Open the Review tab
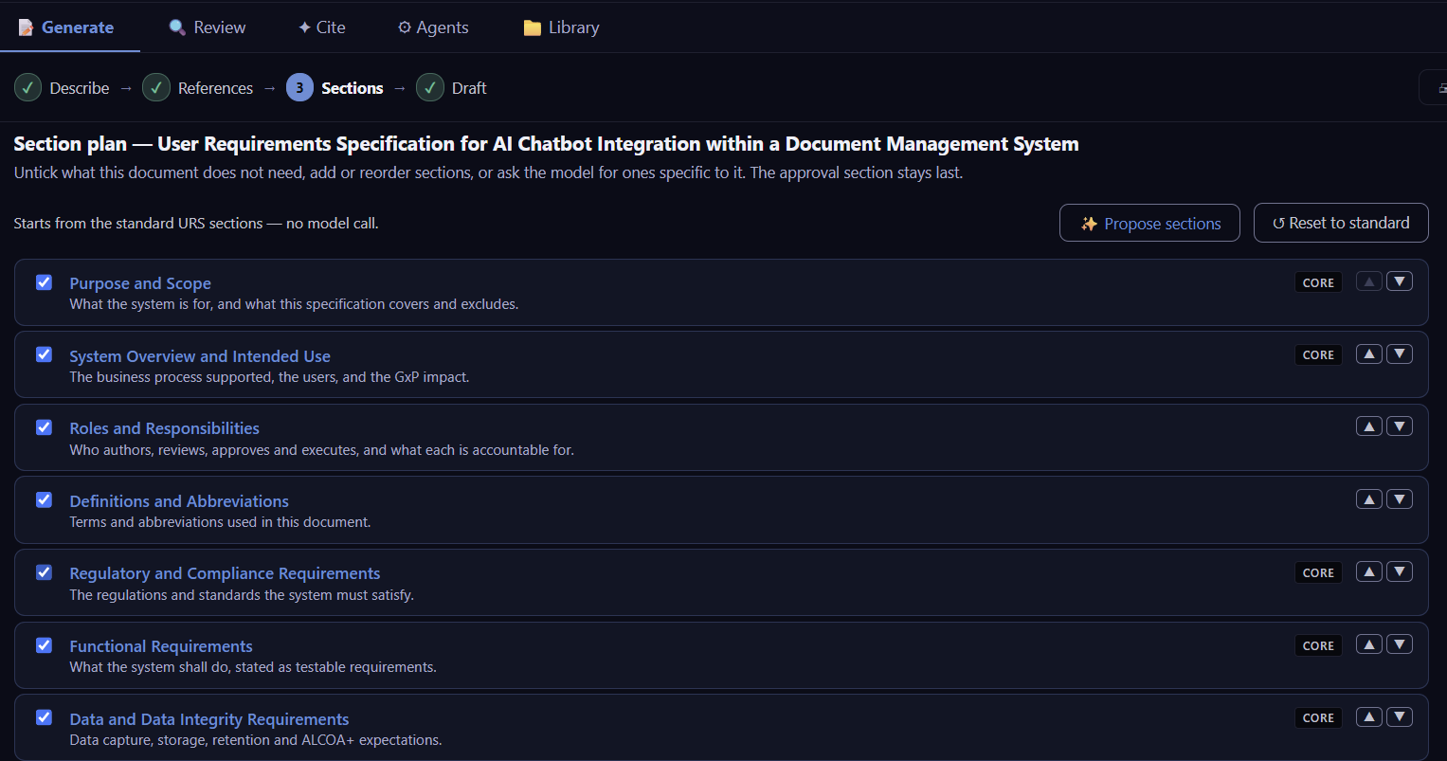Viewport: 1447px width, 761px height. (x=207, y=27)
